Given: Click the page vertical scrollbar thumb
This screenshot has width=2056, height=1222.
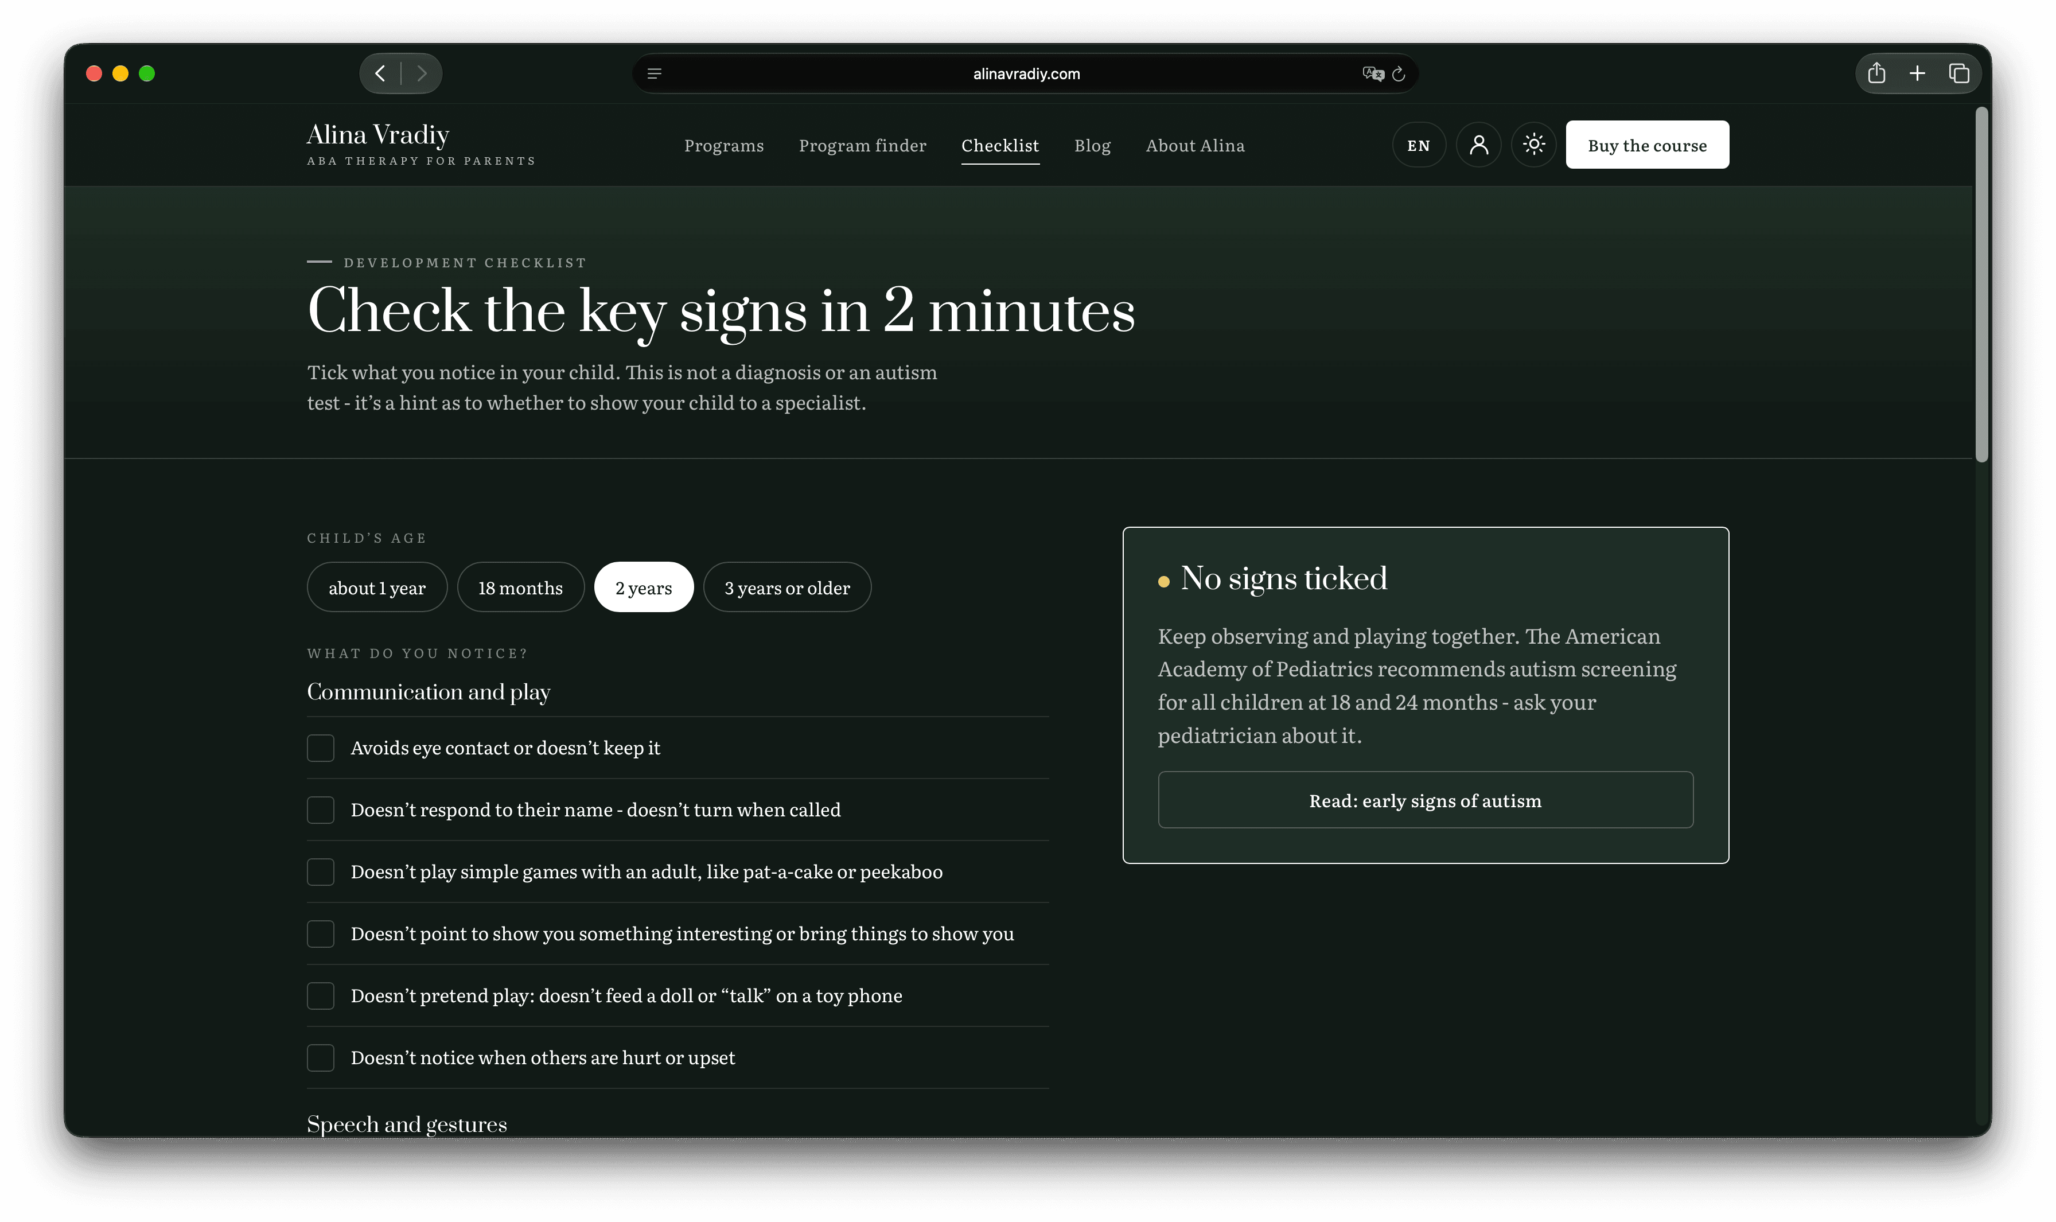Looking at the screenshot, I should pyautogui.click(x=1982, y=285).
